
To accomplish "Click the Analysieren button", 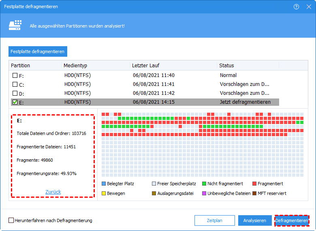I will (254, 220).
